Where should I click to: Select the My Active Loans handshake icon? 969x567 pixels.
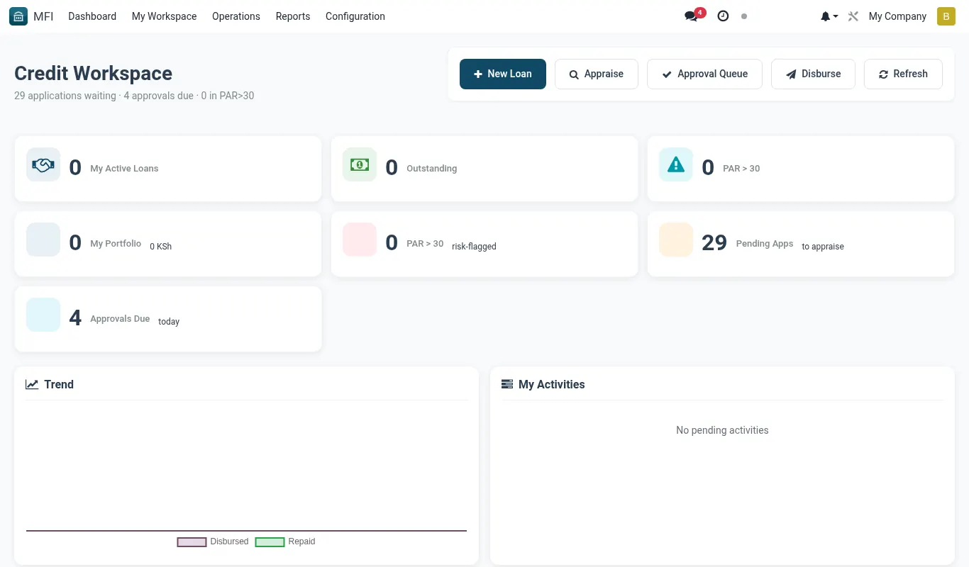point(43,164)
